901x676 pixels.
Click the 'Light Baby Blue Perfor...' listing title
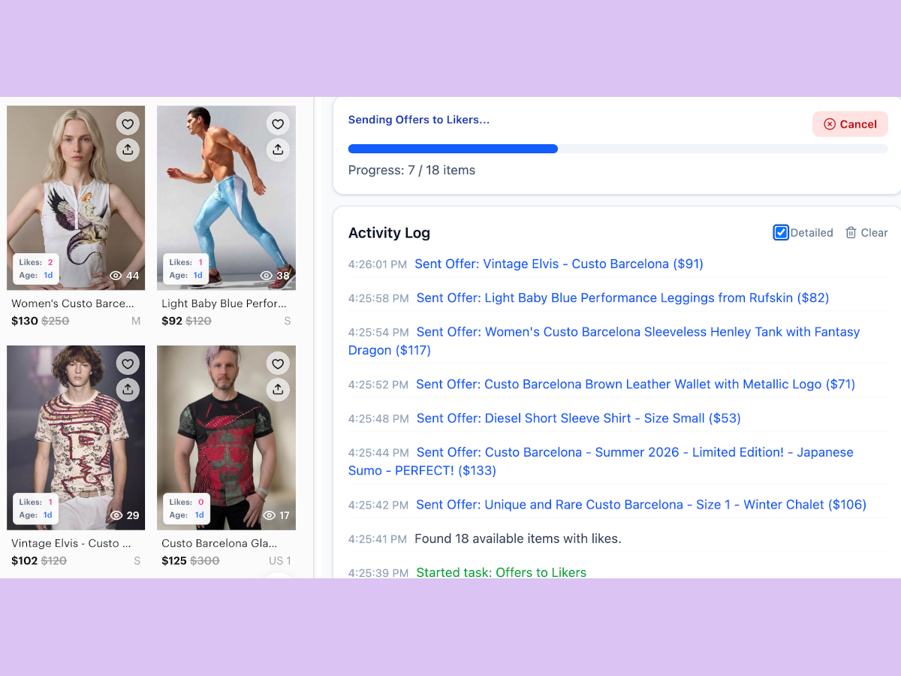click(224, 303)
